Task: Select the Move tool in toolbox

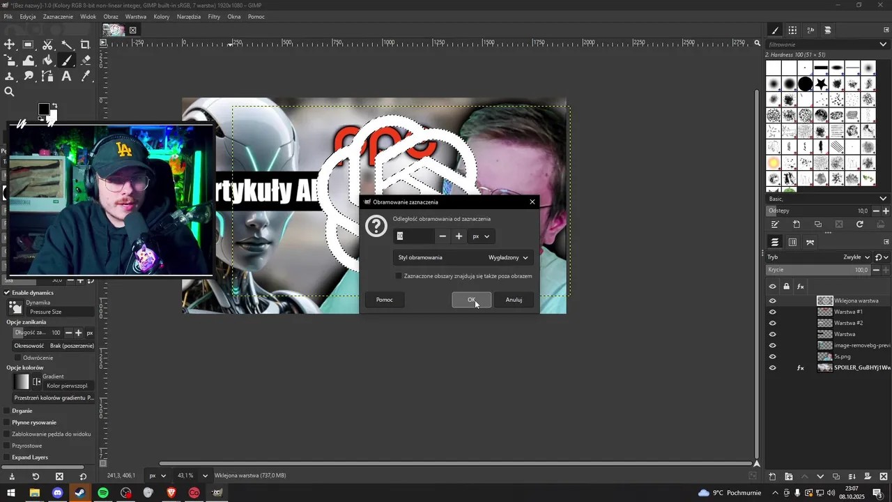Action: [x=10, y=45]
